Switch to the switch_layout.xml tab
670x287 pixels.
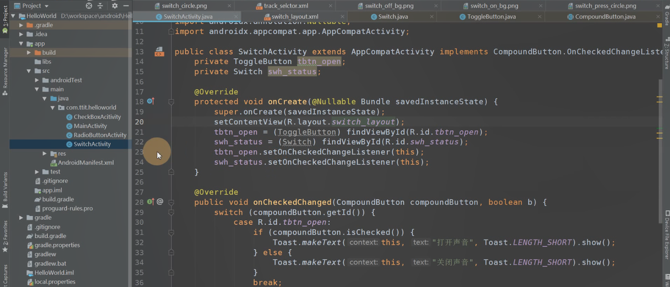295,17
